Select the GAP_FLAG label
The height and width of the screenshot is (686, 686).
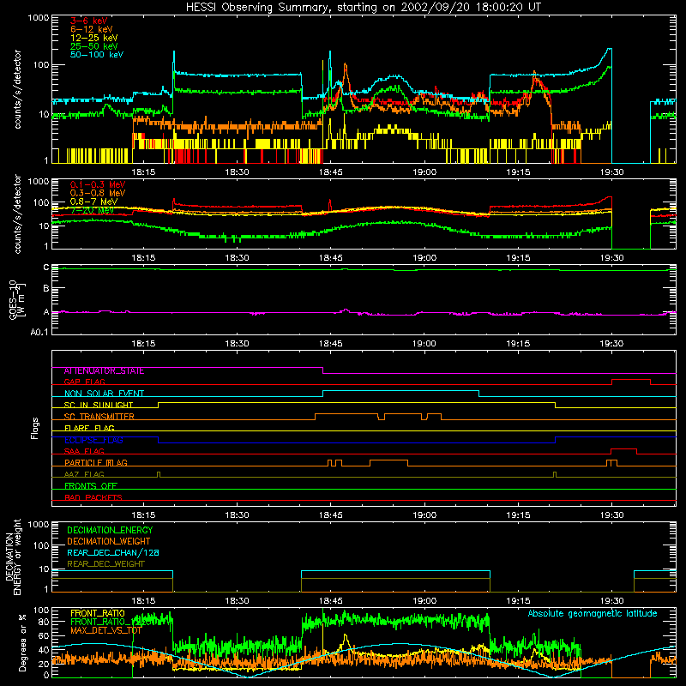(85, 382)
